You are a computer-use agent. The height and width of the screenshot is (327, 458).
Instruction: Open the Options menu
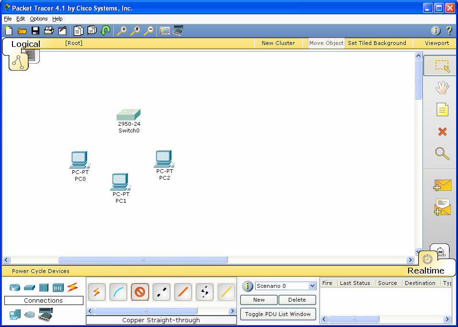tap(38, 19)
